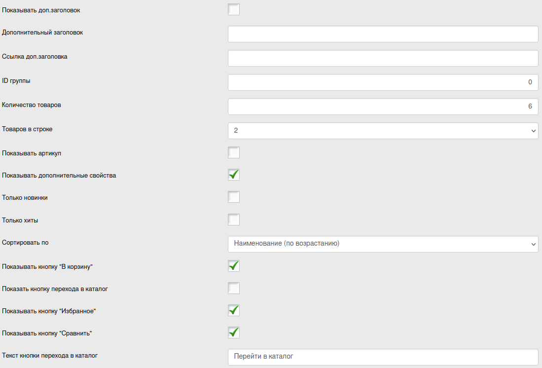Open the 'Товаров в строке' dropdown
This screenshot has height=368, width=542.
[x=383, y=131]
